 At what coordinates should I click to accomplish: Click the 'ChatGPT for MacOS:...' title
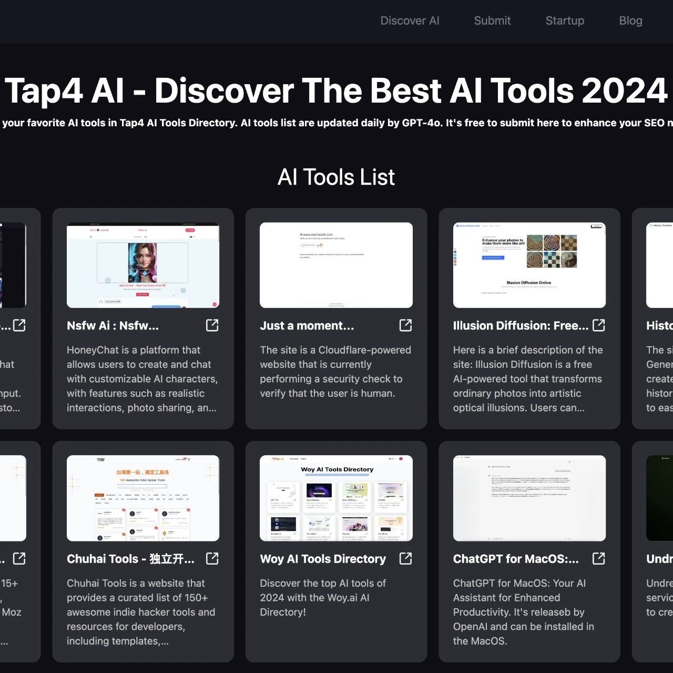click(516, 559)
